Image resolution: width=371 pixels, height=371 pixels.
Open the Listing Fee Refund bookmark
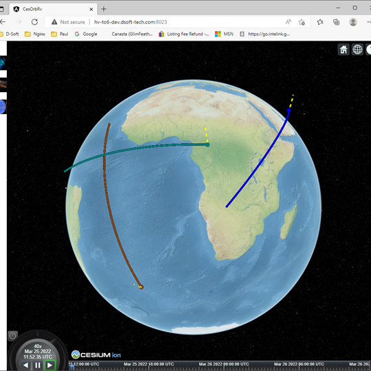pos(184,34)
